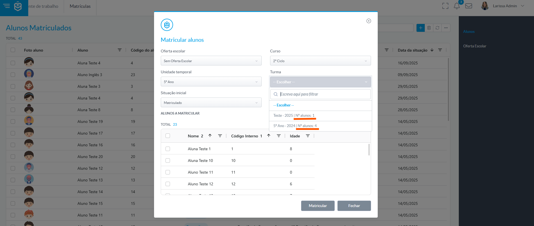534x226 pixels.
Task: Click the Turma filter text field
Action: pyautogui.click(x=320, y=94)
